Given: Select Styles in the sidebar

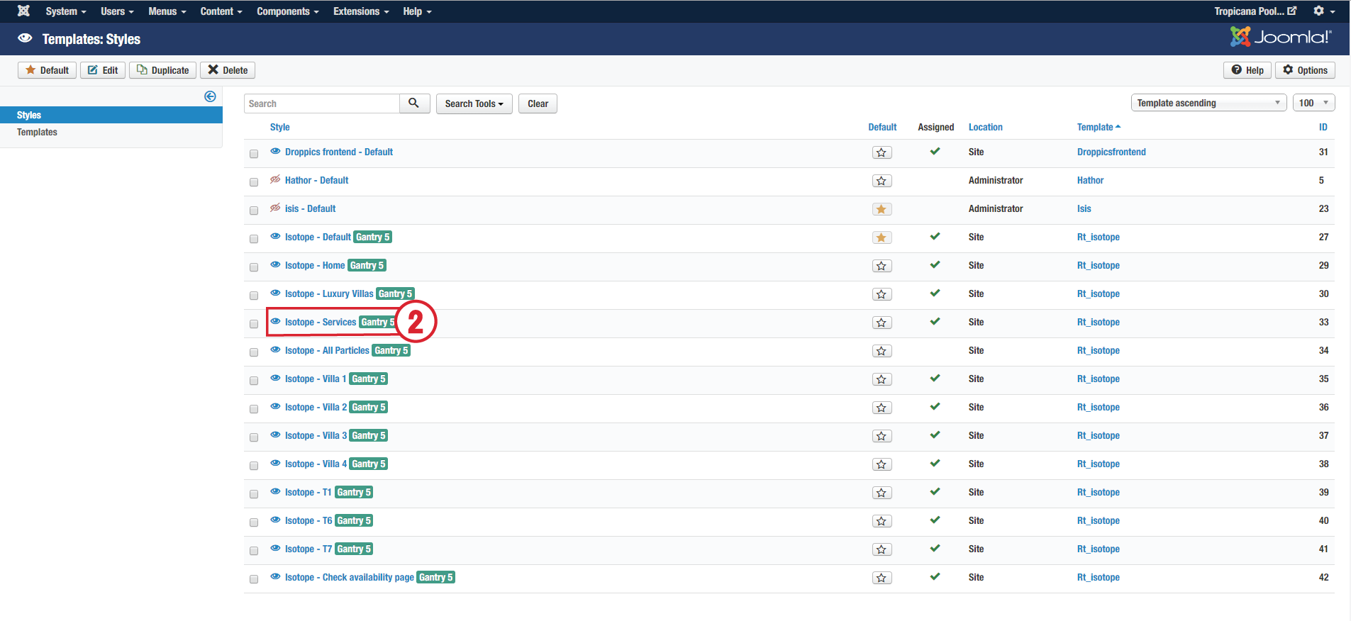Looking at the screenshot, I should 111,115.
